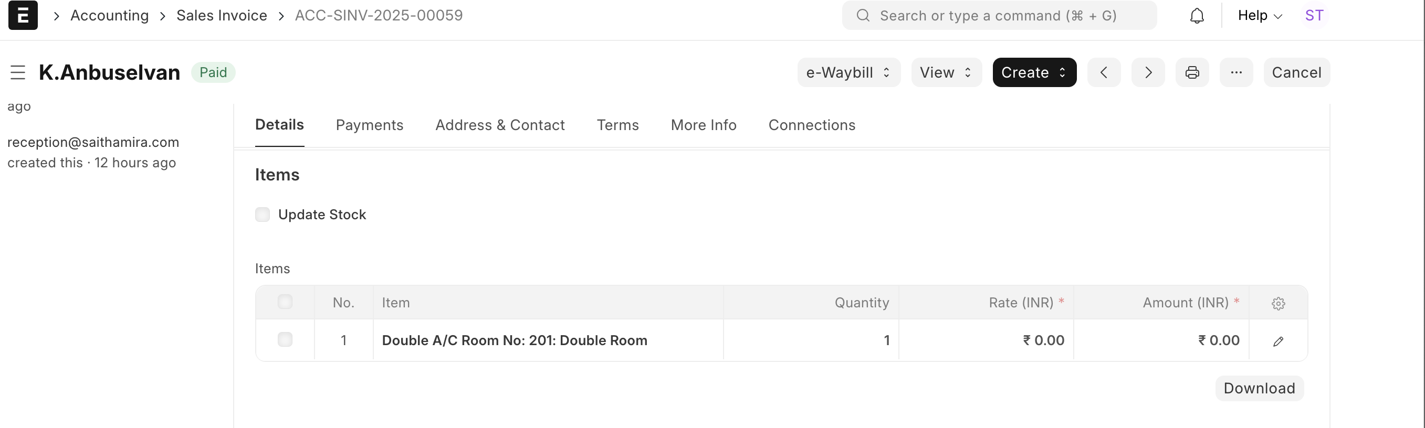Open the three-dot more actions menu
Image resolution: width=1425 pixels, height=428 pixels.
(1237, 72)
